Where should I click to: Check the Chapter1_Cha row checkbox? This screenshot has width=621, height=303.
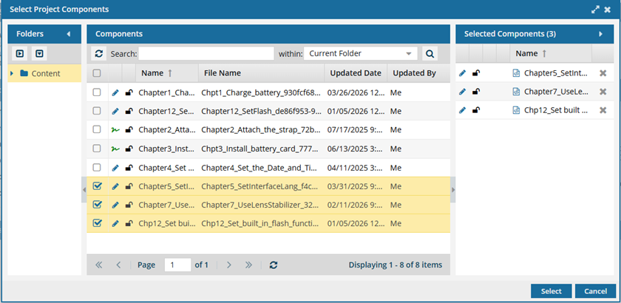[97, 92]
